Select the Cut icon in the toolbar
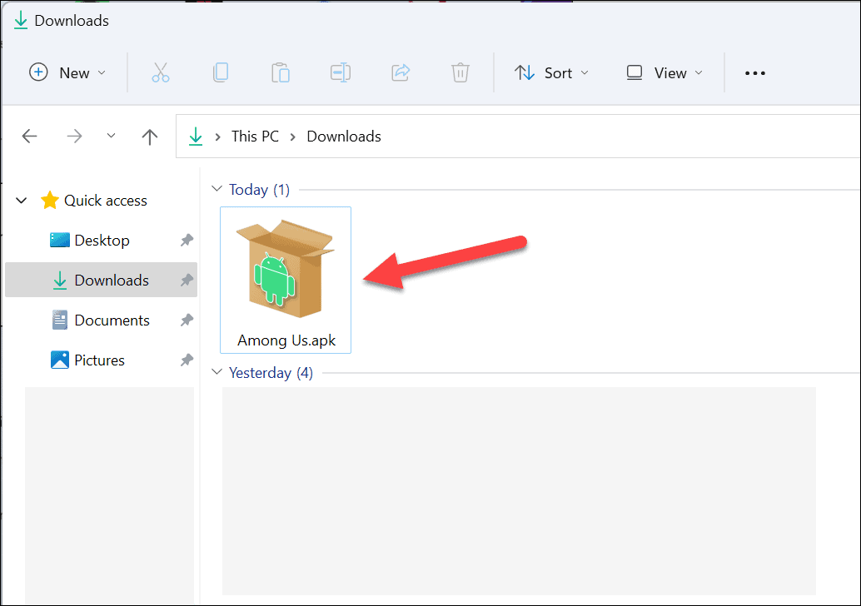 161,72
